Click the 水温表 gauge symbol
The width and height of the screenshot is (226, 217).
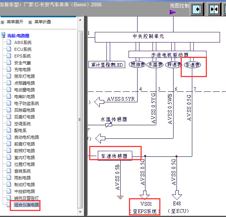tap(155, 64)
